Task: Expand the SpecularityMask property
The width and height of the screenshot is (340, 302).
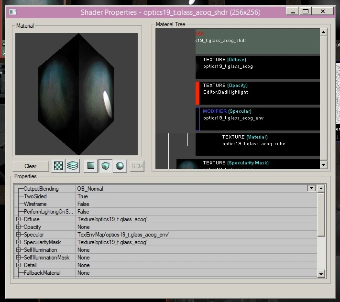Action: click(19, 242)
